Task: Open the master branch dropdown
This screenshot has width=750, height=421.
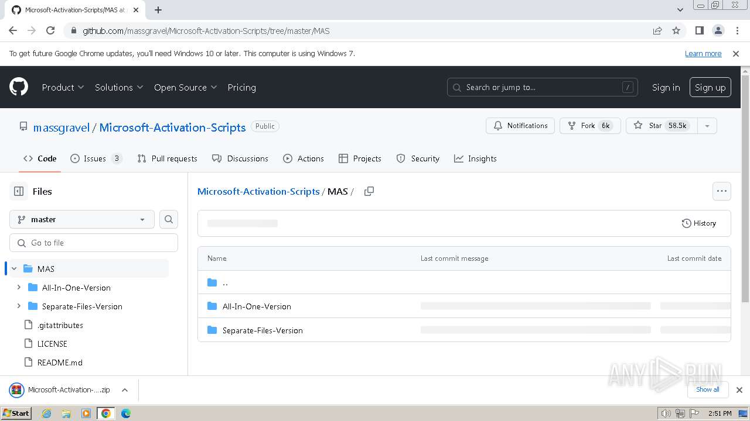Action: point(82,219)
